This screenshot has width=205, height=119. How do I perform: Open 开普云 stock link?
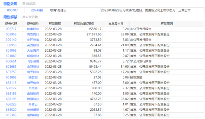coord(33,104)
